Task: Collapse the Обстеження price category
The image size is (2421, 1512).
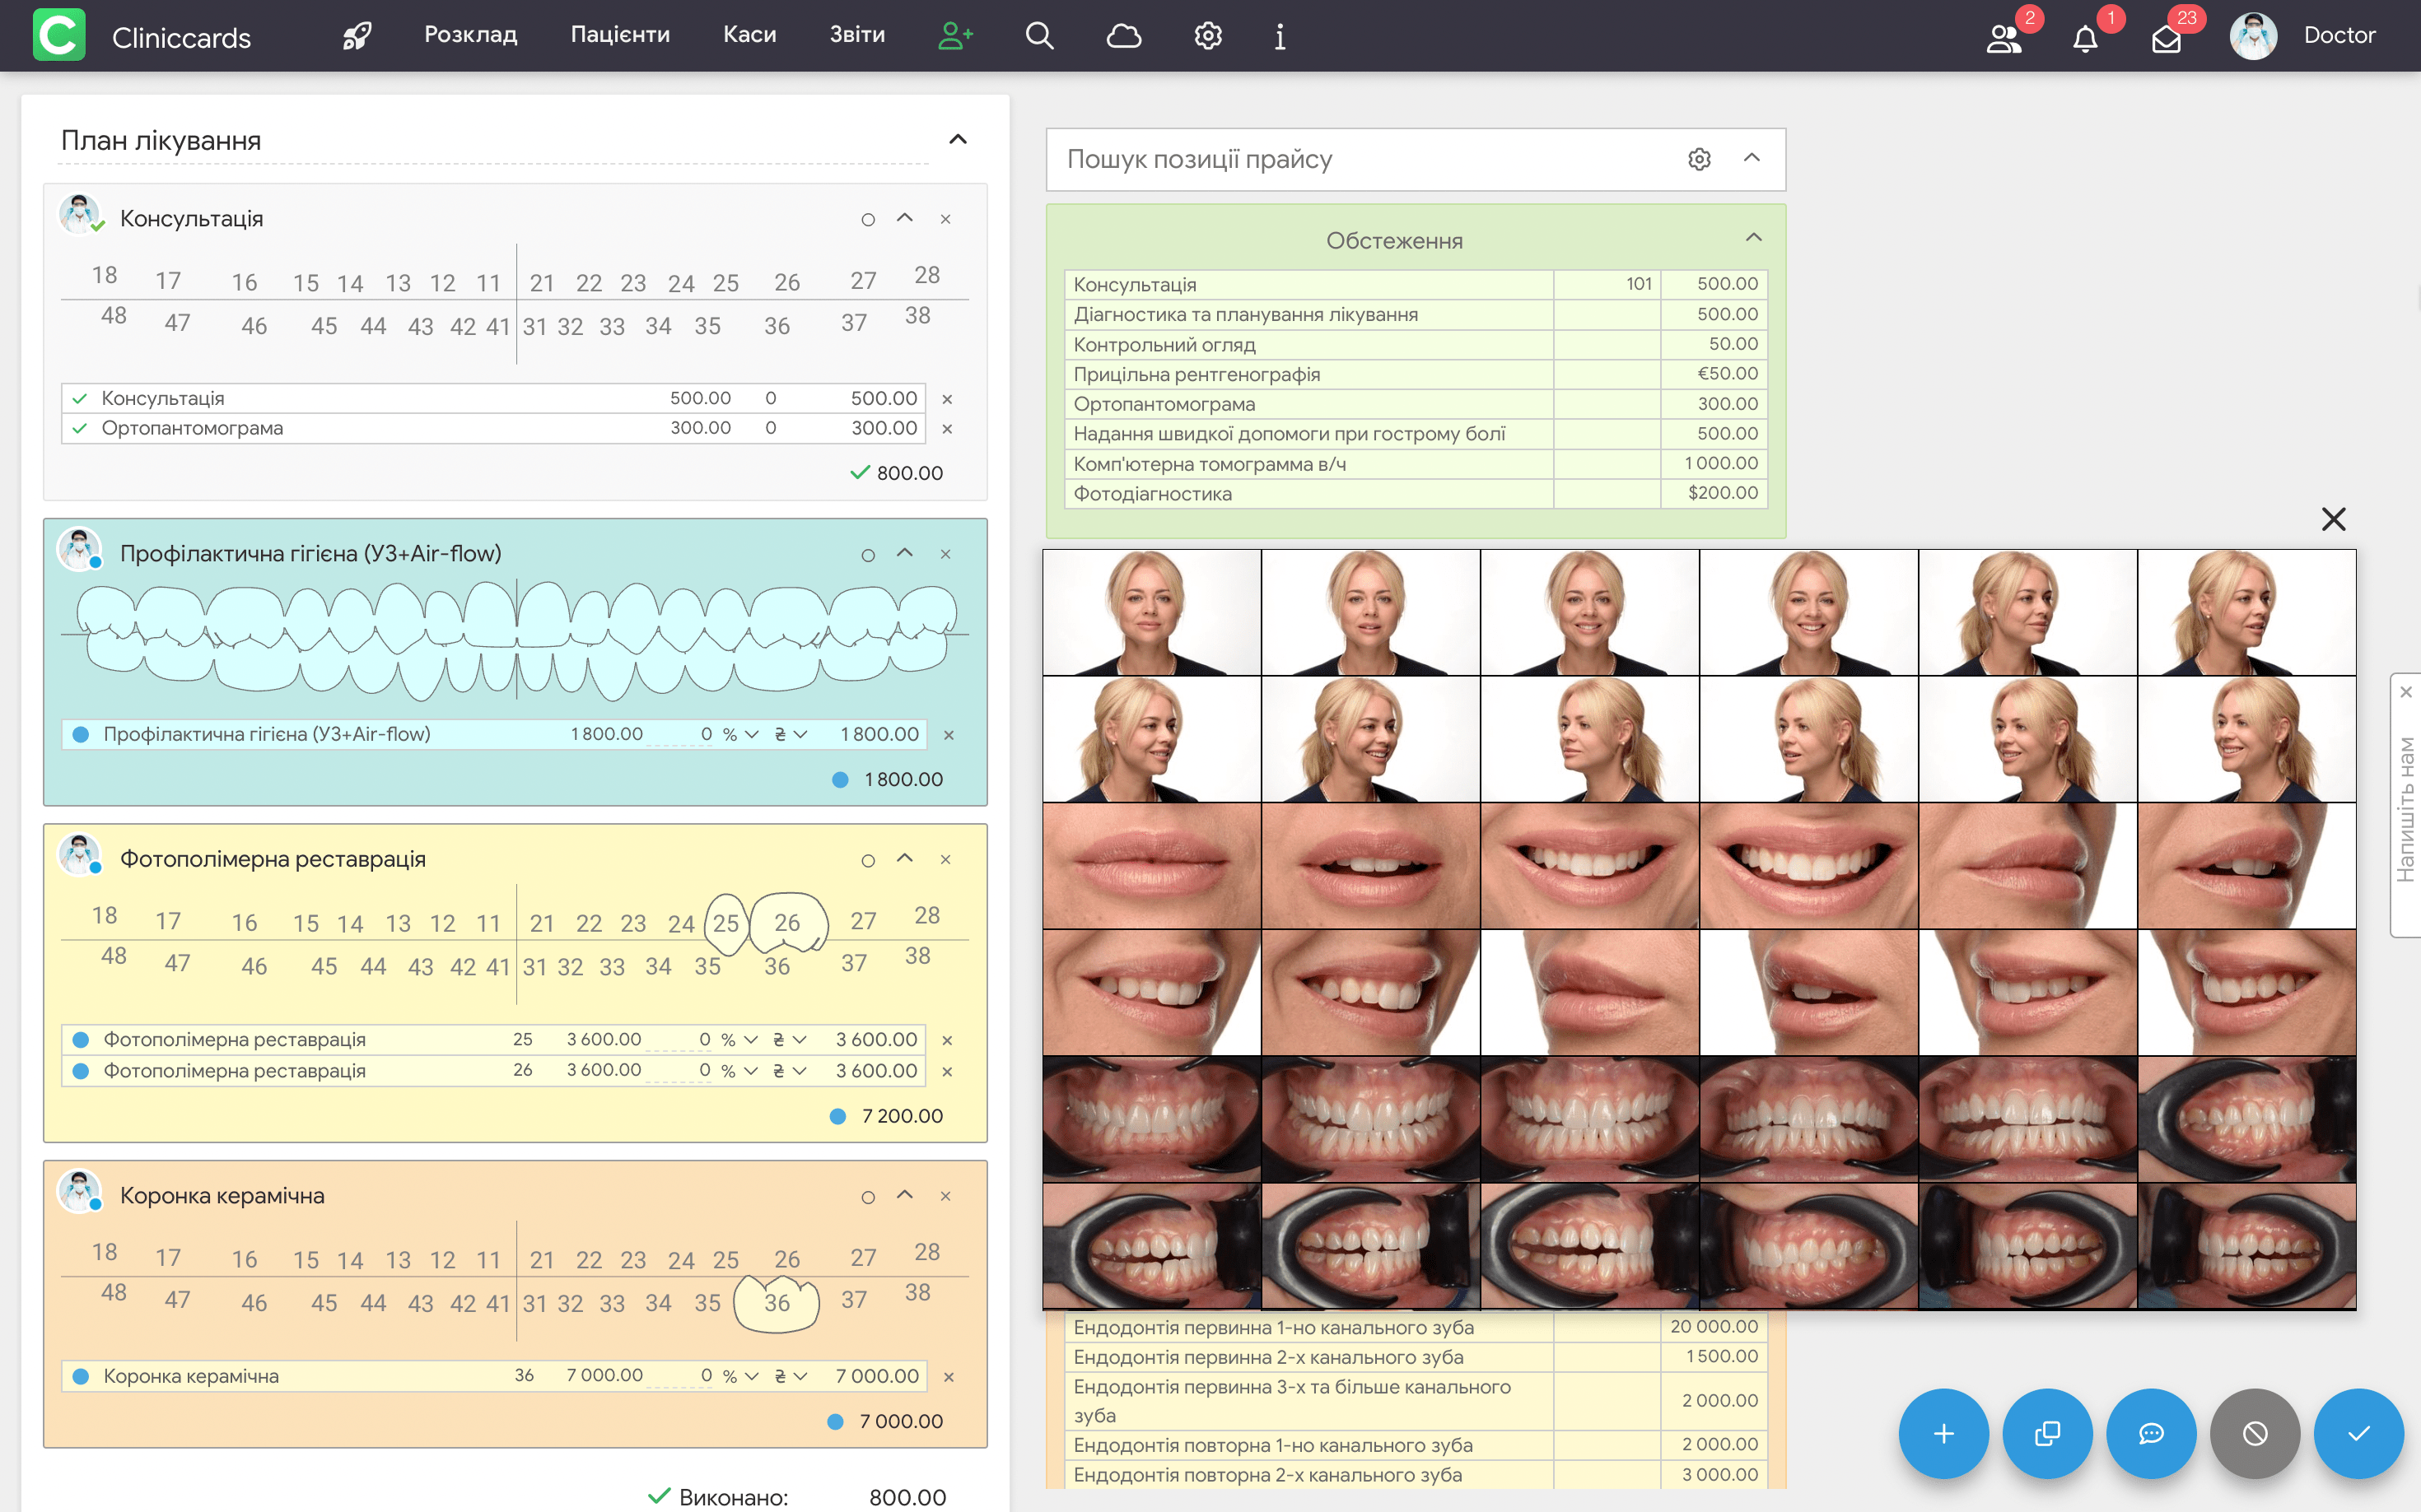Action: (1752, 238)
